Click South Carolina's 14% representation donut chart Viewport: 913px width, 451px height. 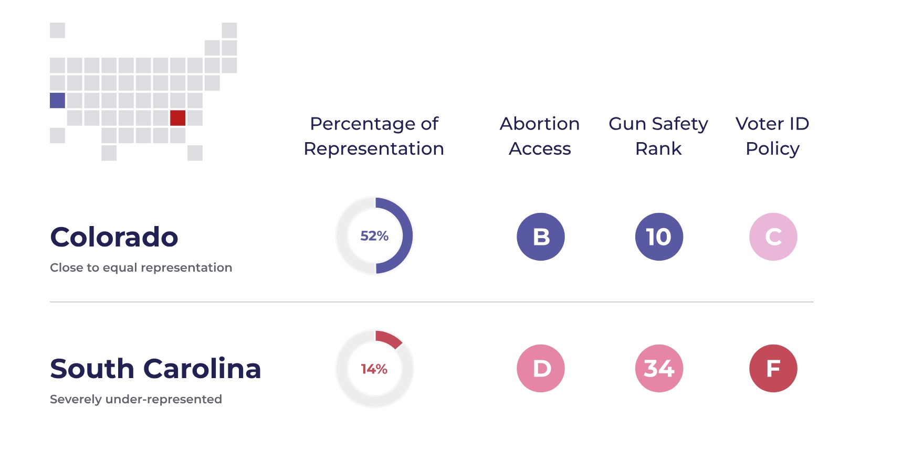[374, 369]
